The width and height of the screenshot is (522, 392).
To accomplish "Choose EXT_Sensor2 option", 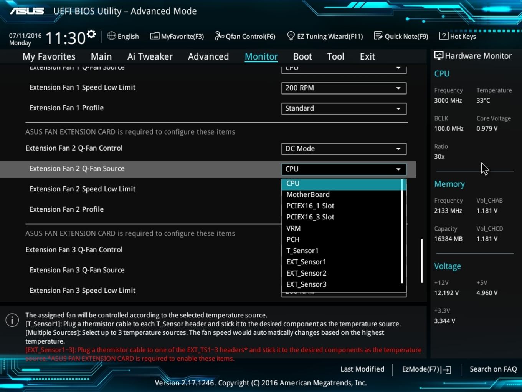I will click(342, 273).
